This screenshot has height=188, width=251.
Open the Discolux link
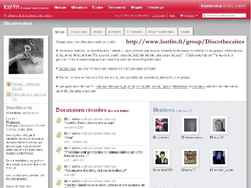pyautogui.click(x=198, y=86)
